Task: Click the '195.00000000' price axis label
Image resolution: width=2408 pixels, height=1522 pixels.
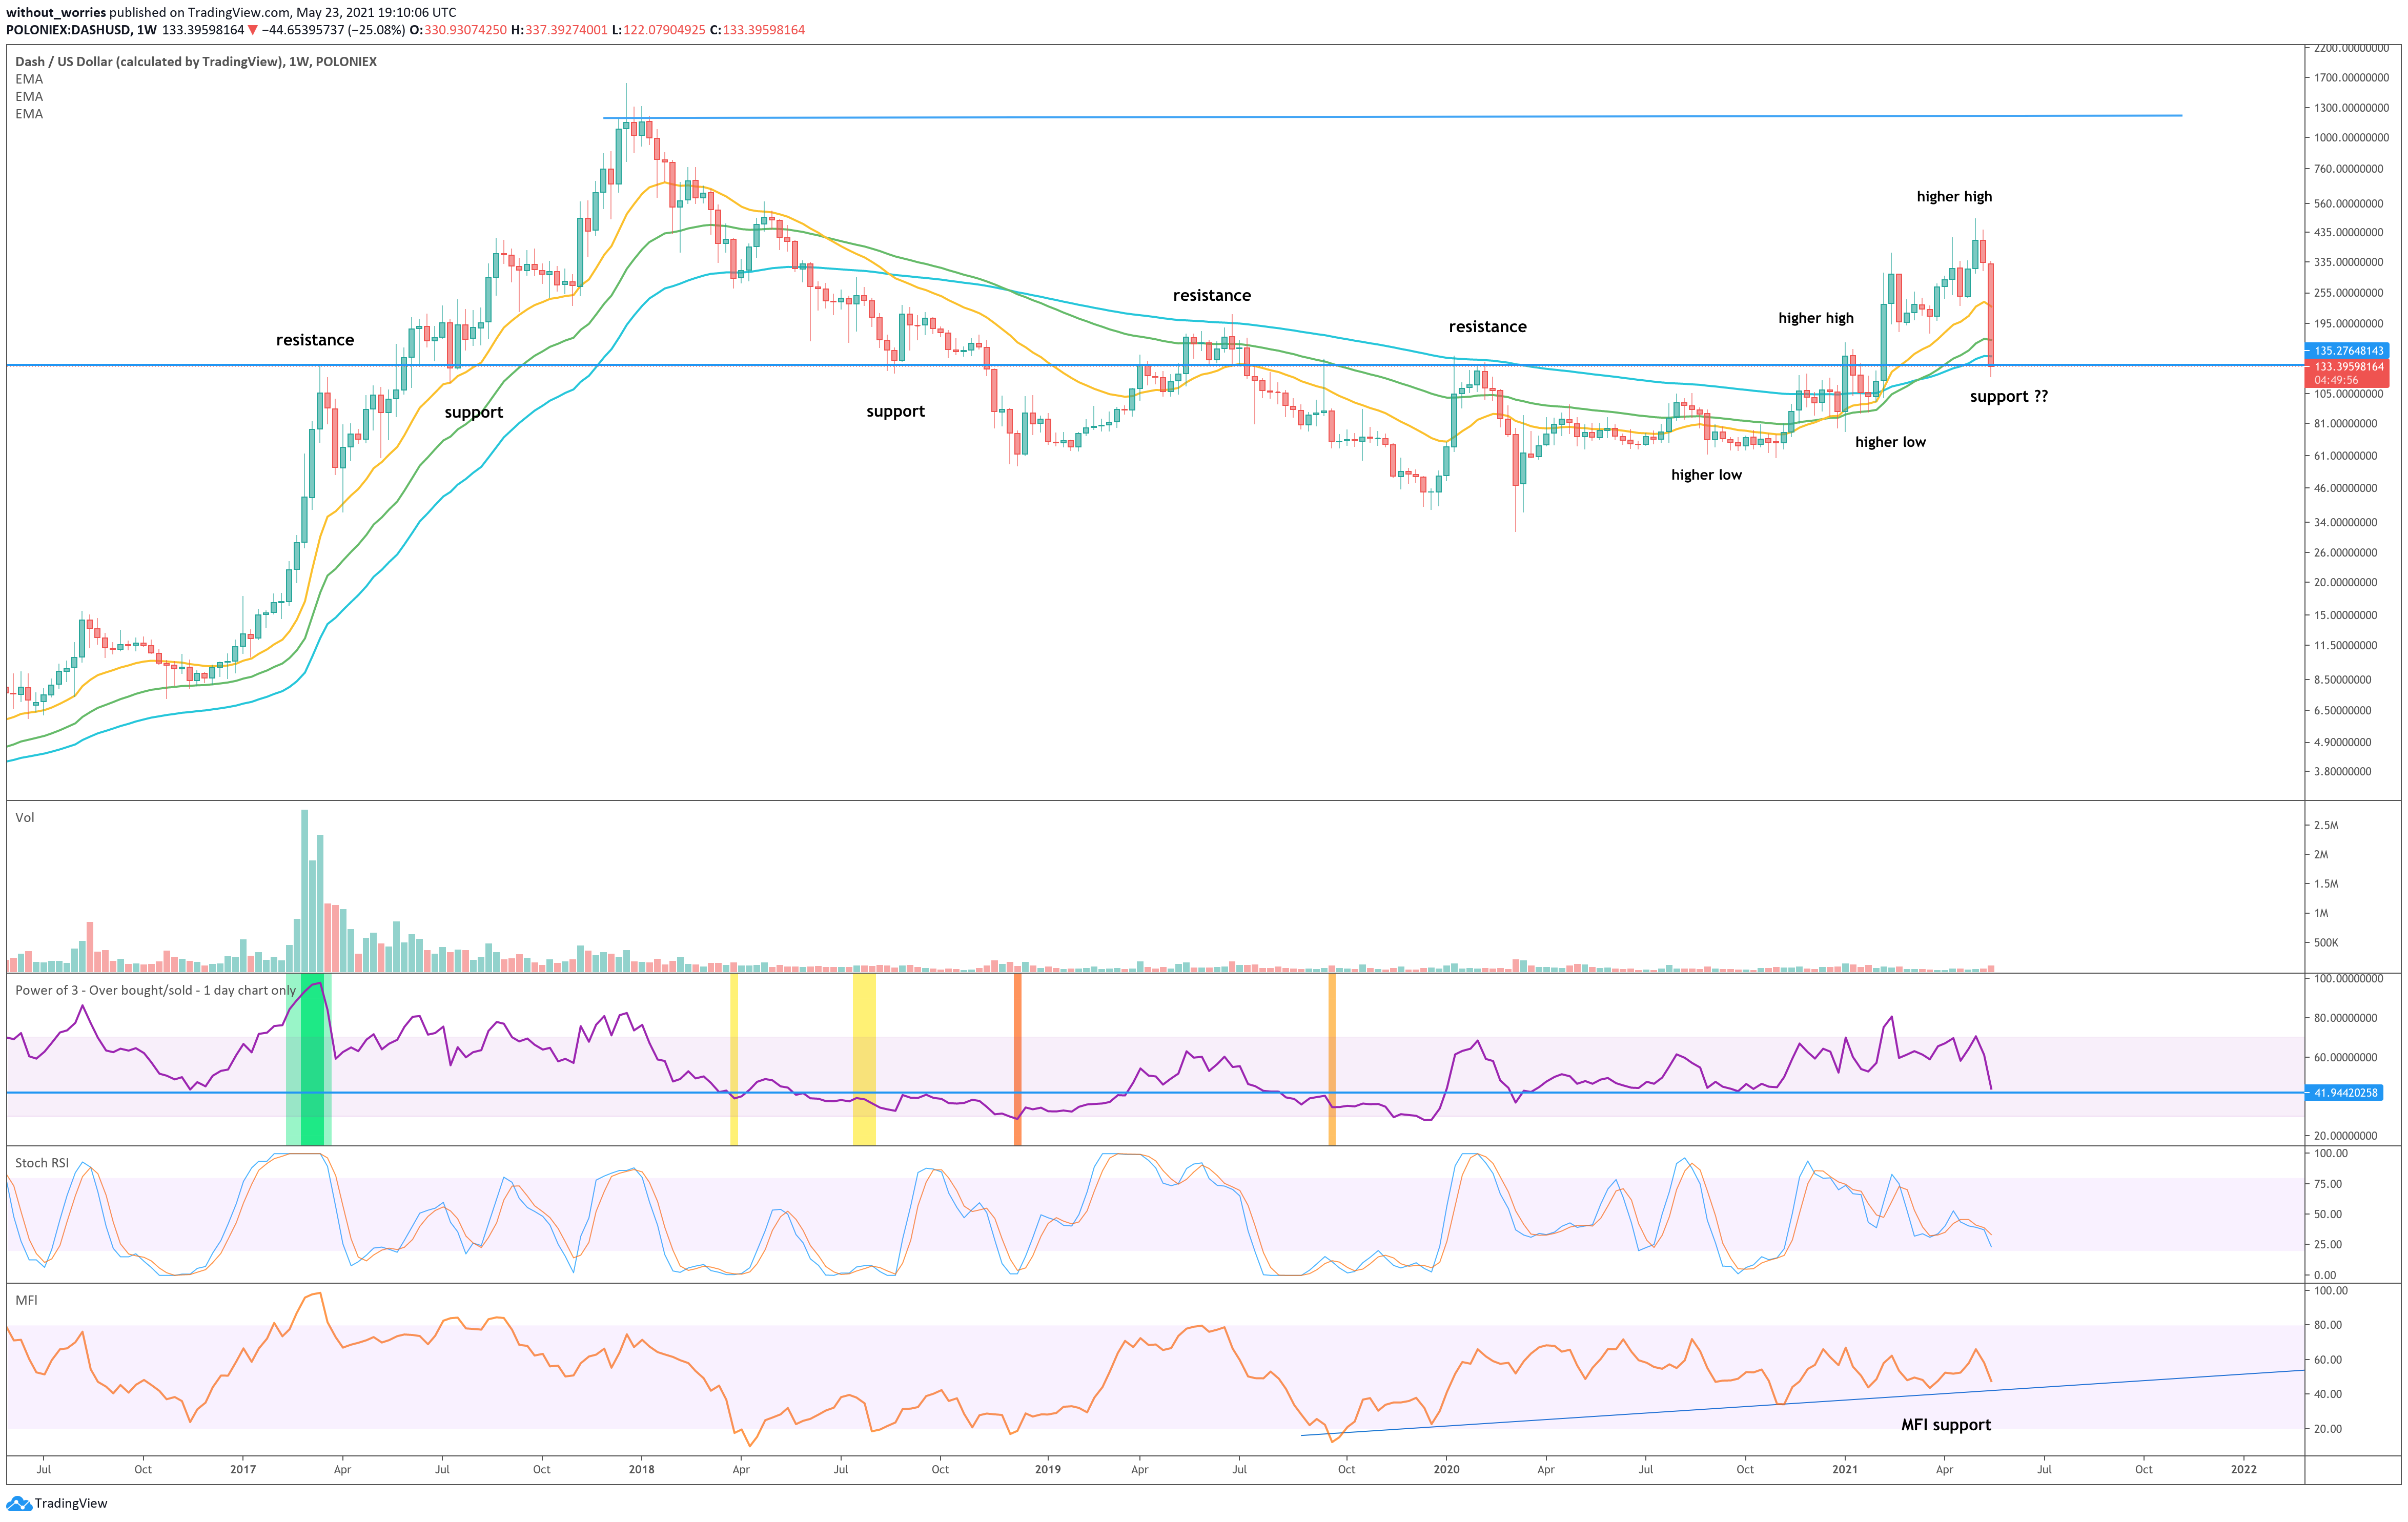Action: [x=2349, y=324]
